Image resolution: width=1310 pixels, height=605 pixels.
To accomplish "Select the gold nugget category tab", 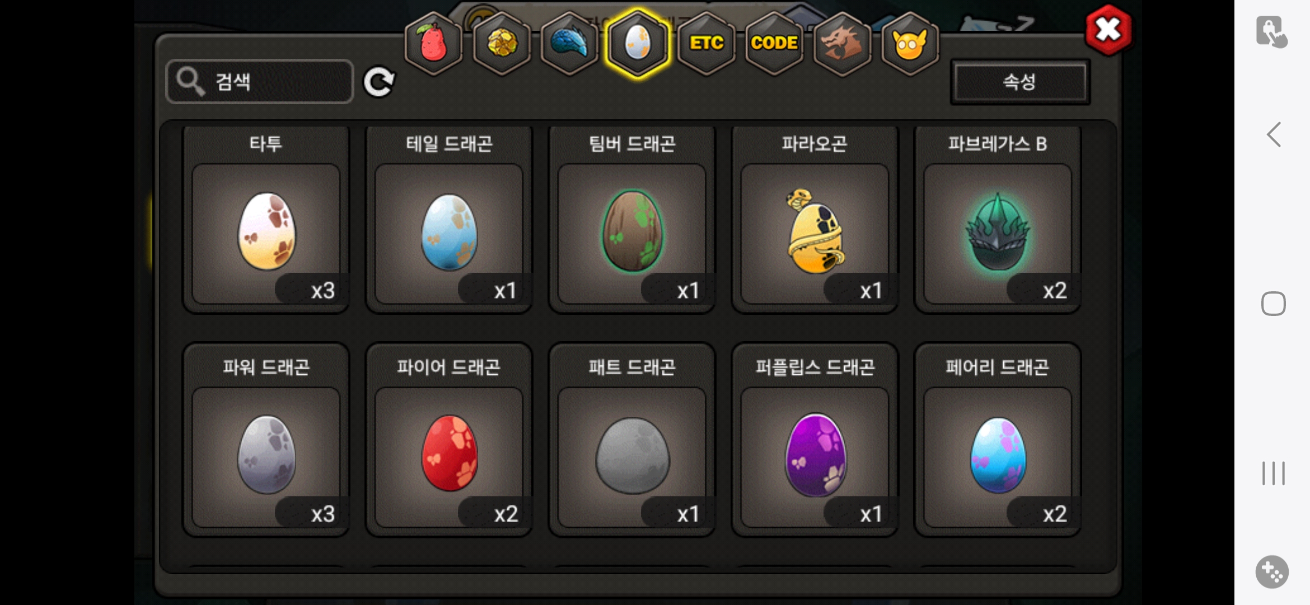I will [502, 43].
